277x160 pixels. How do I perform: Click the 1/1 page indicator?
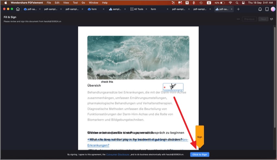[271, 19]
